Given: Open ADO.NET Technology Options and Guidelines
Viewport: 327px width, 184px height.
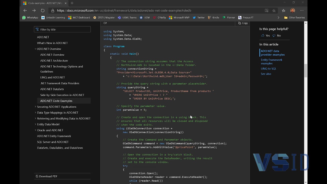Looking at the screenshot, I should coord(61,69).
